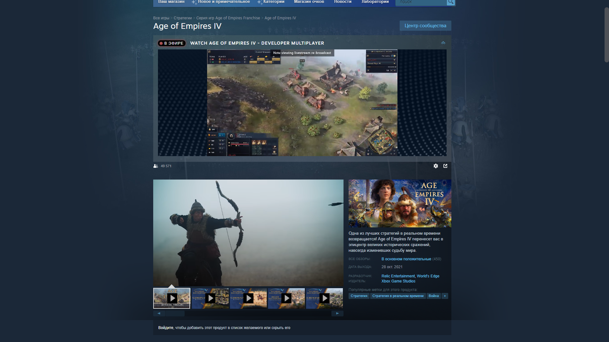Click the live broadcast video player
This screenshot has width=609, height=342.
tap(302, 103)
